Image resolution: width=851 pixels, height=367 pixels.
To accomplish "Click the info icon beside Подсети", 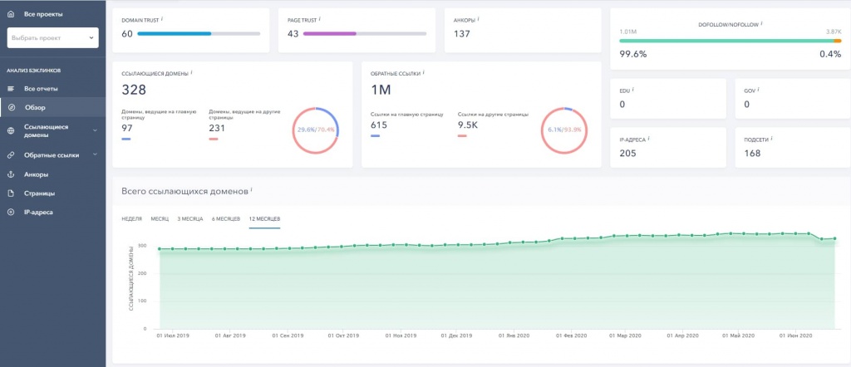I will (770, 139).
